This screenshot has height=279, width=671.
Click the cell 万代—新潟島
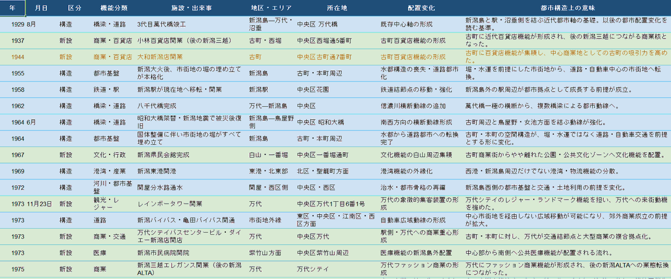[271, 106]
